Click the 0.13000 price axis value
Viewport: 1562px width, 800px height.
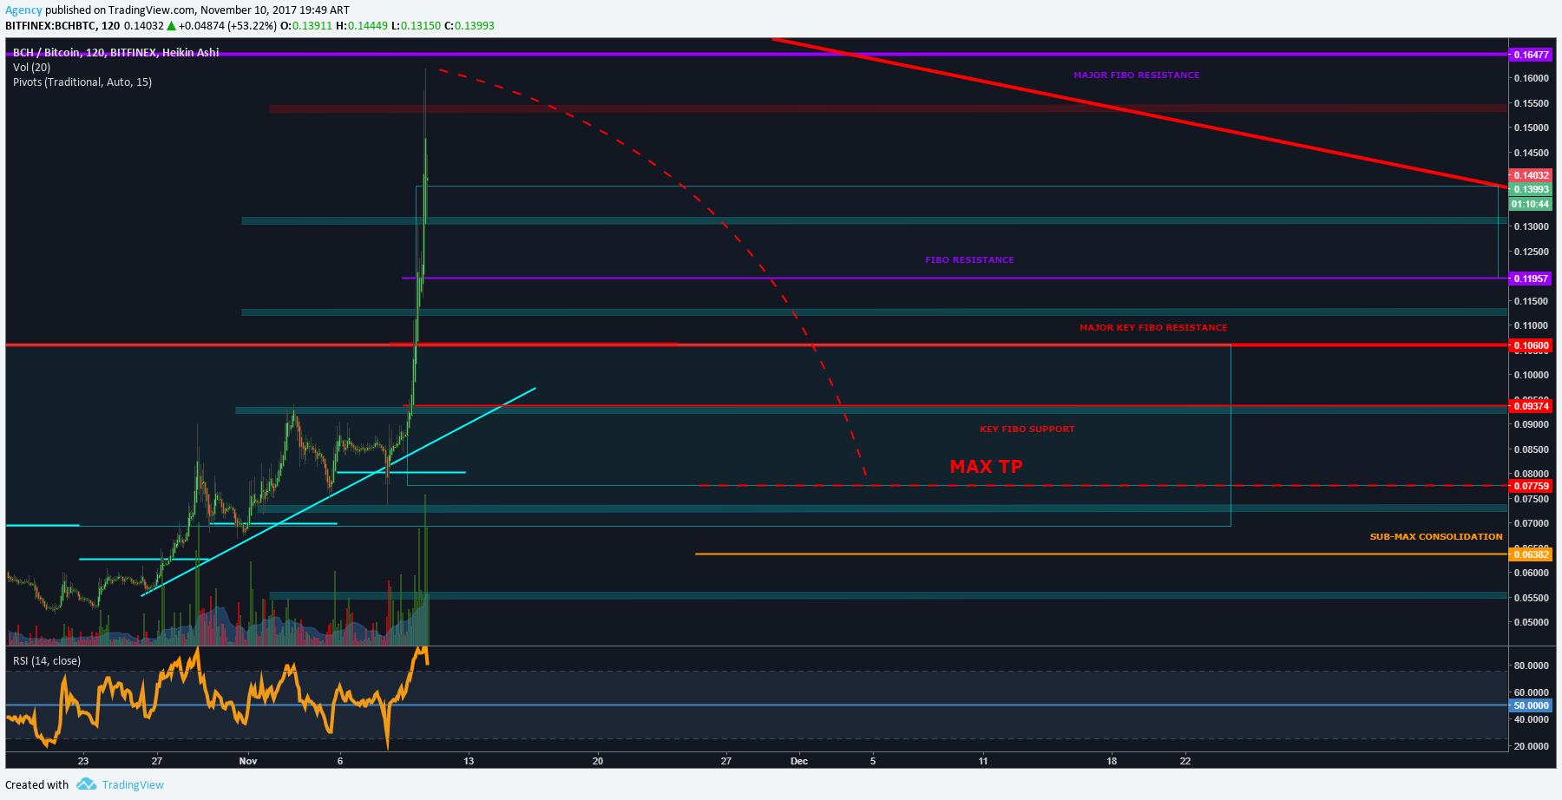click(x=1532, y=226)
